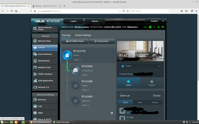Open AiProtection page

tap(45, 61)
